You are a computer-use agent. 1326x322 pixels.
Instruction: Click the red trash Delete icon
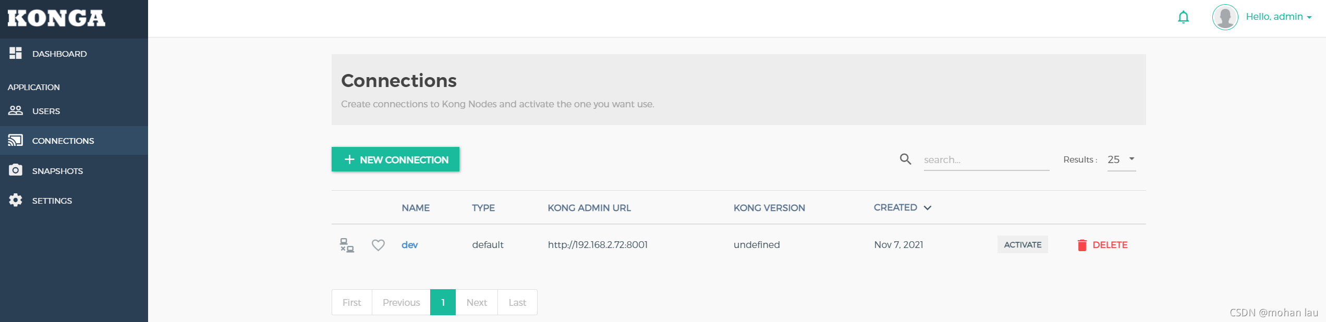coord(1082,245)
